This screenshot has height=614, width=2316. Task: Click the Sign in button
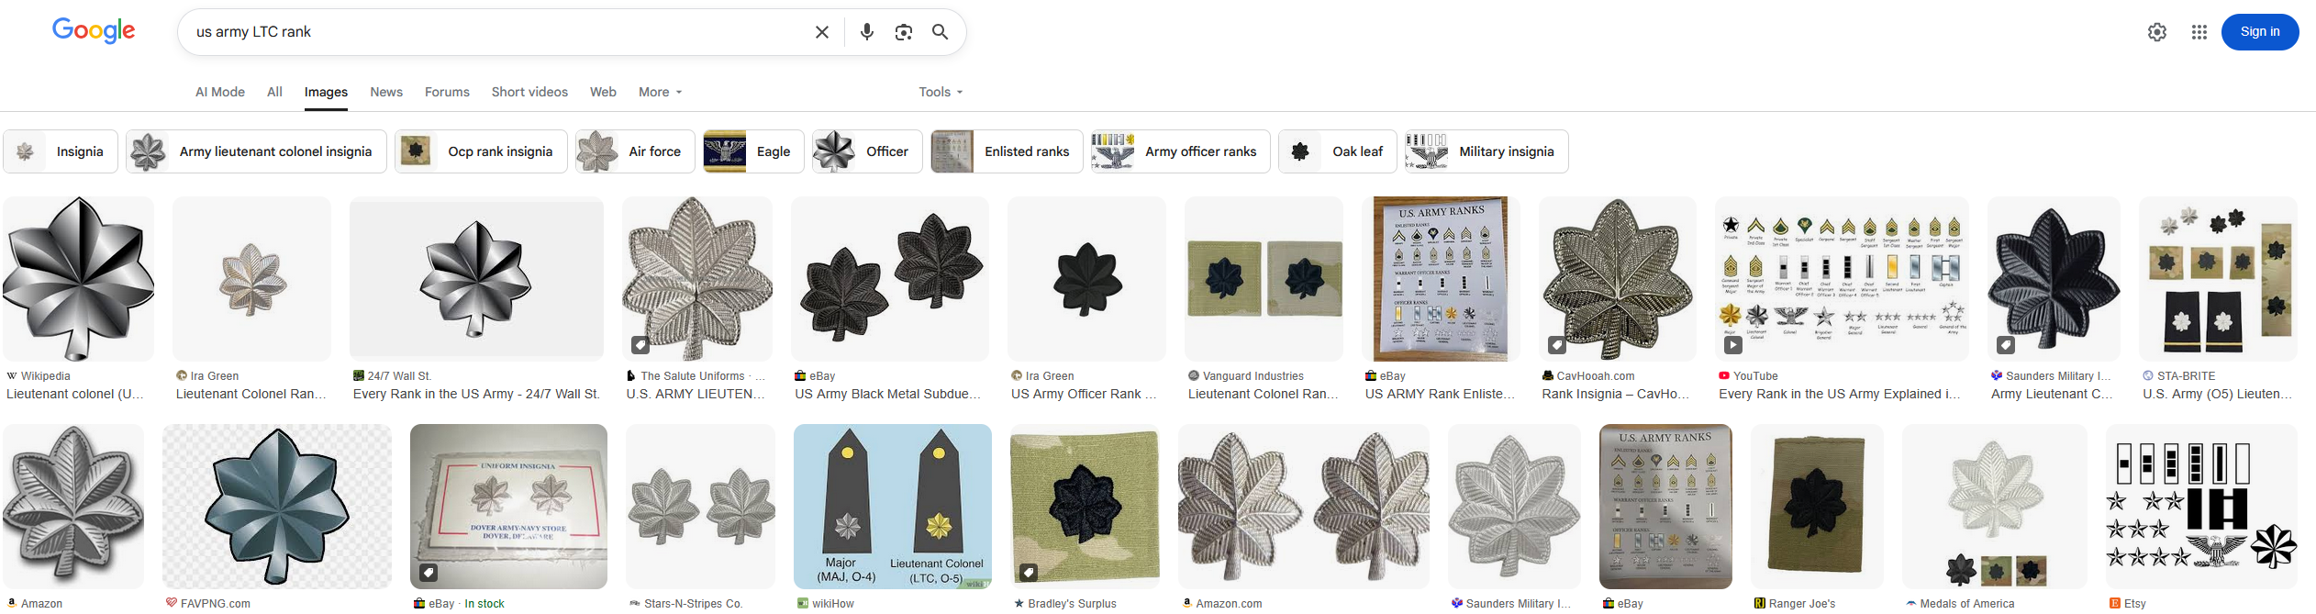click(2260, 32)
